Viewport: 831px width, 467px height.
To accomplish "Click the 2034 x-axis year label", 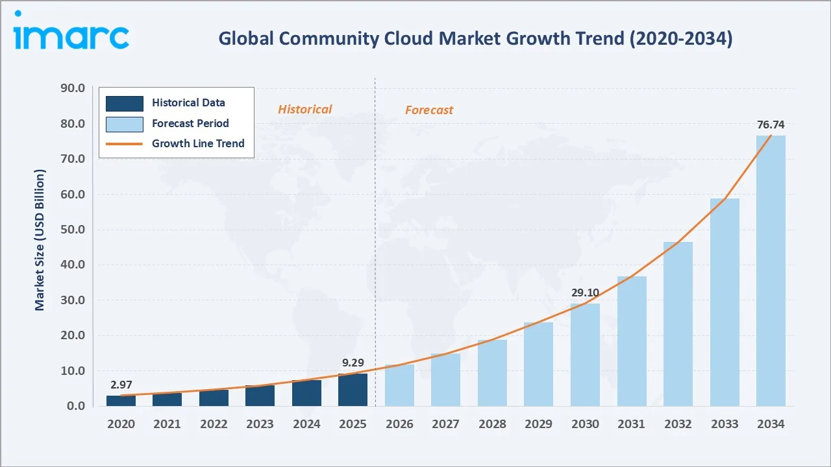I will tap(771, 424).
